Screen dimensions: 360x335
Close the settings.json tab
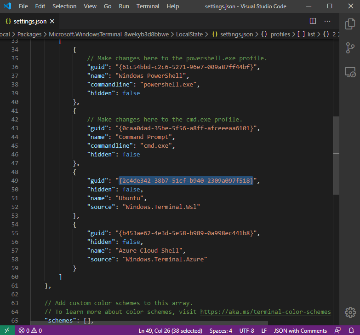tap(52, 21)
